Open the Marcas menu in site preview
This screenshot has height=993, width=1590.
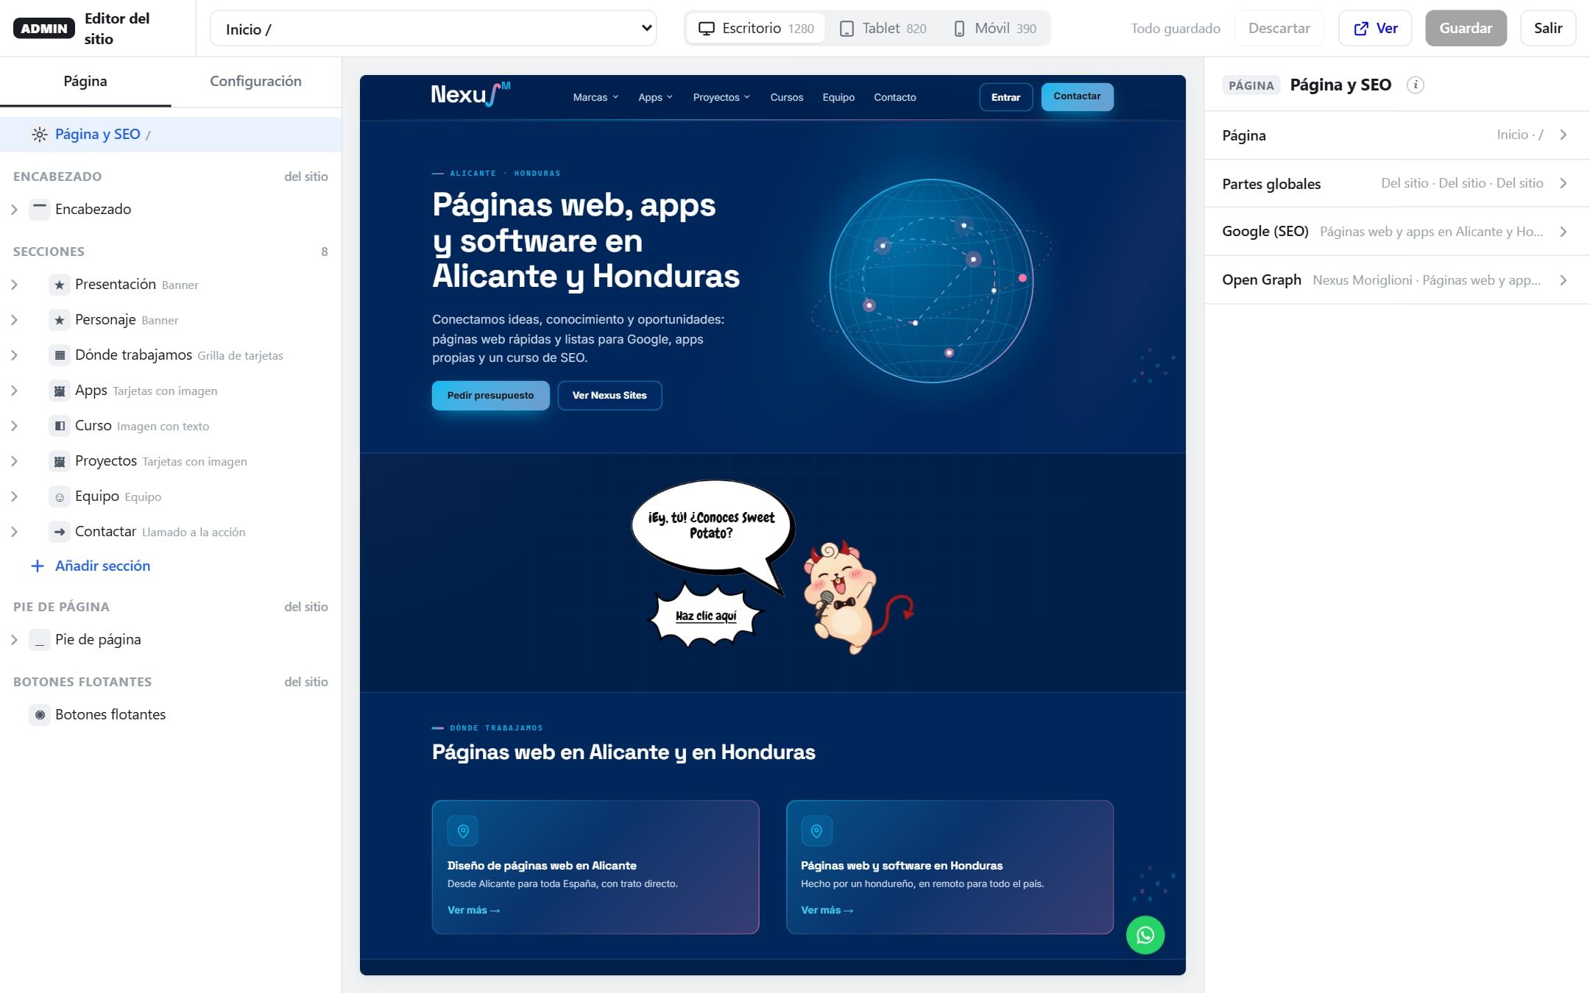[596, 97]
